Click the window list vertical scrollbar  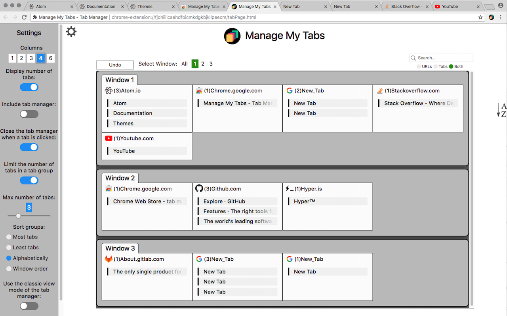[x=471, y=188]
